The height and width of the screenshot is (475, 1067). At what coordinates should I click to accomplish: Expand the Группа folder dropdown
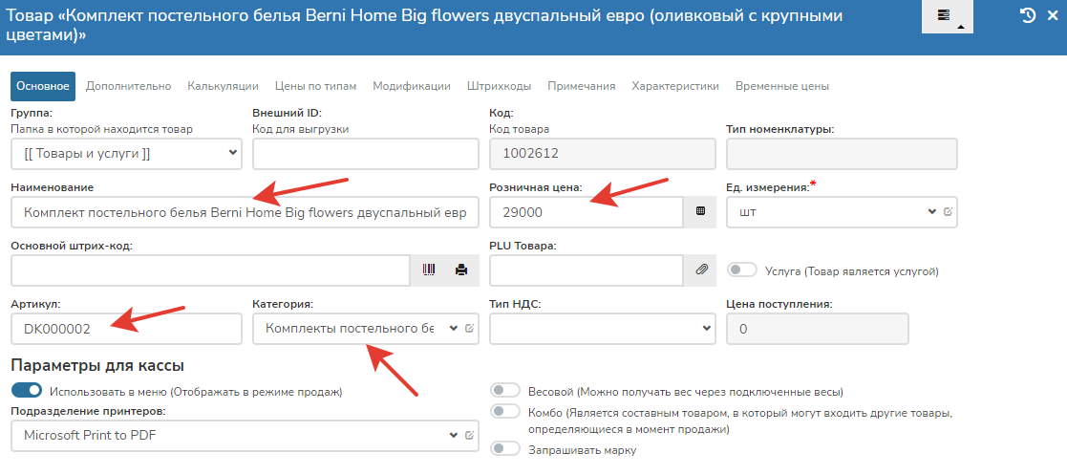point(126,153)
